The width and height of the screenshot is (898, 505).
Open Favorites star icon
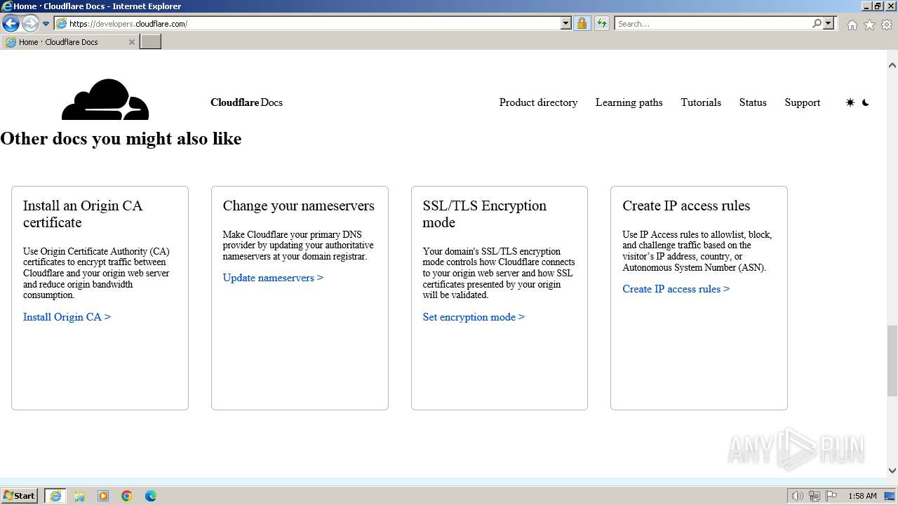click(x=869, y=25)
